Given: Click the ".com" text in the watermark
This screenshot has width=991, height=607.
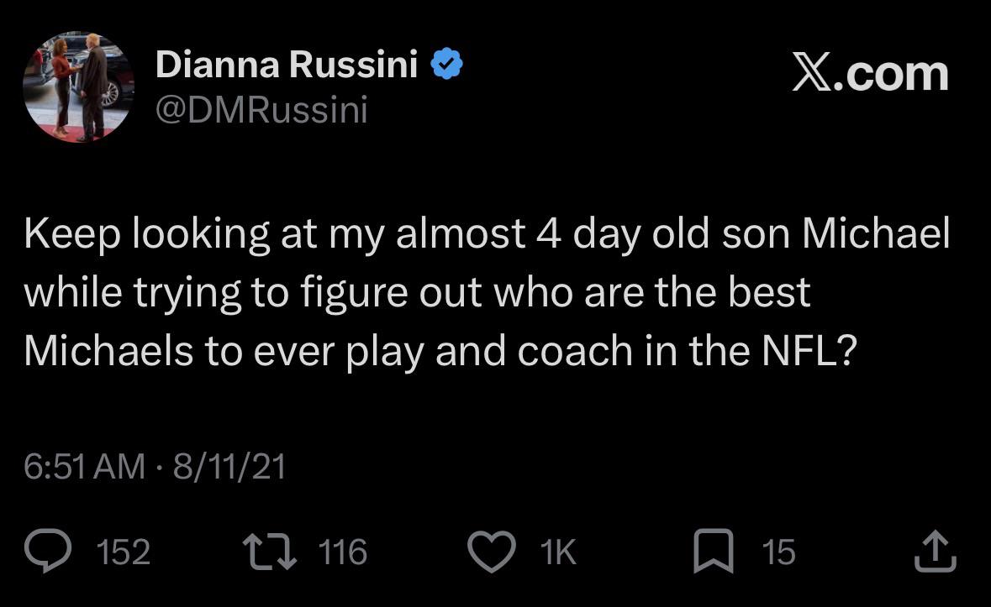Looking at the screenshot, I should click(895, 74).
